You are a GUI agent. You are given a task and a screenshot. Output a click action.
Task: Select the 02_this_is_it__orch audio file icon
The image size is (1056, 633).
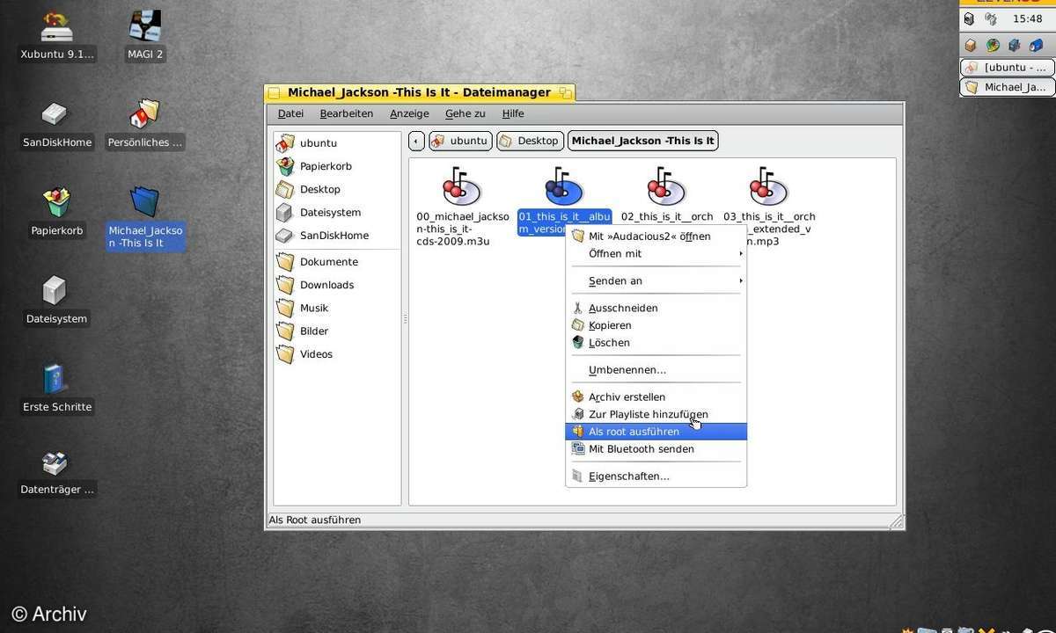666,186
